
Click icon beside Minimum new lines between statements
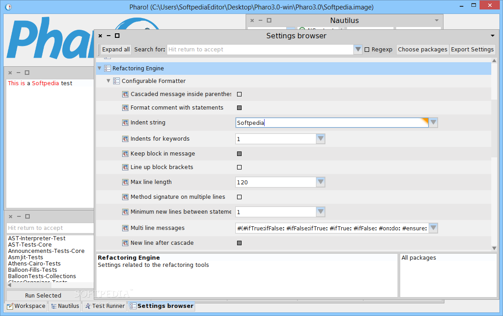125,212
